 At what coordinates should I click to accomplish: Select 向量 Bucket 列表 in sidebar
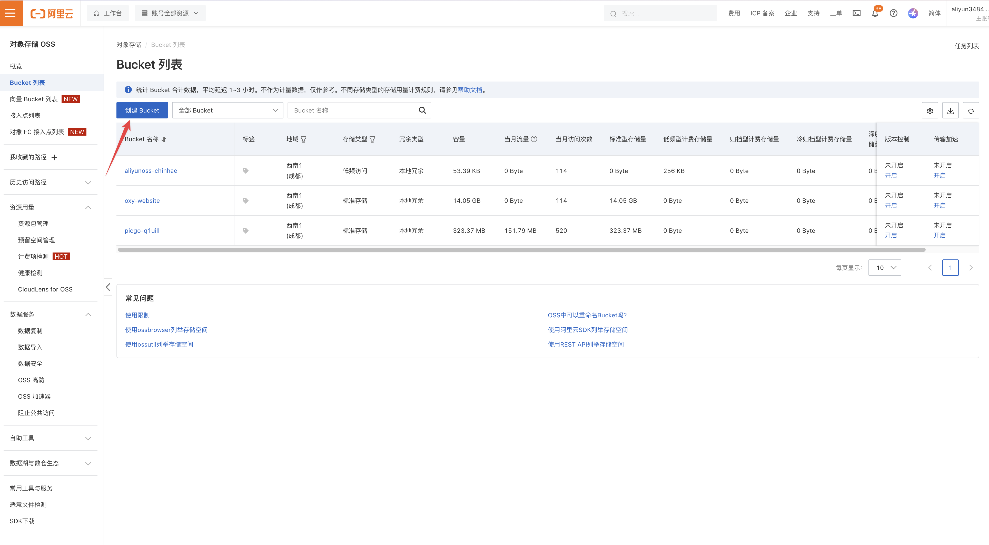click(33, 99)
